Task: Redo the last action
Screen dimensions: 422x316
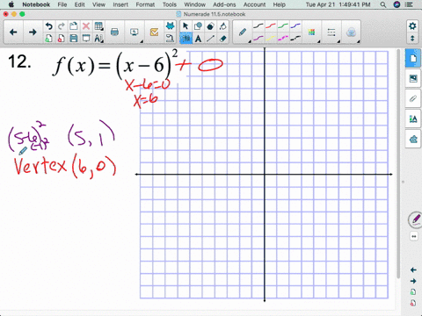Action: click(x=62, y=26)
